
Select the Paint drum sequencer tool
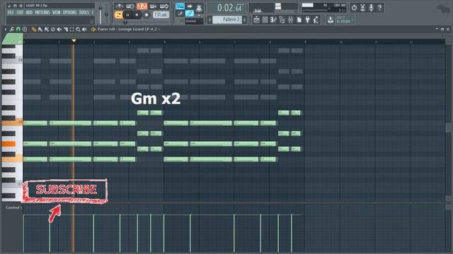[47, 30]
